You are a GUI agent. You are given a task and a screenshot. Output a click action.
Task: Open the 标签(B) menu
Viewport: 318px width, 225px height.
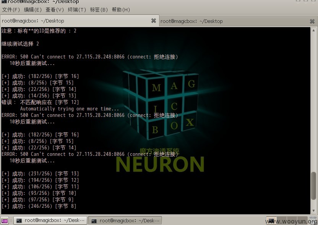click(99, 10)
